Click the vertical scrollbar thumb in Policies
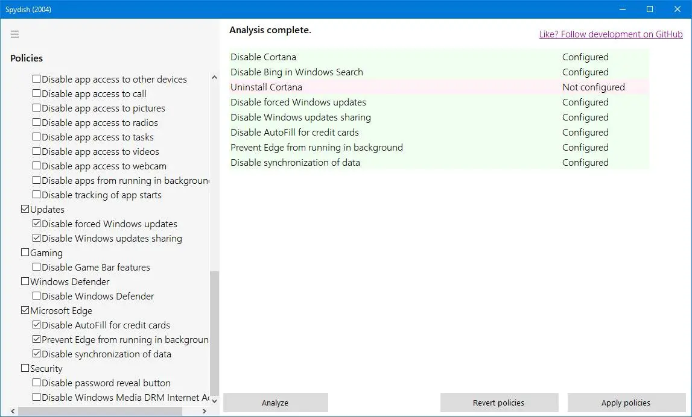This screenshot has width=692, height=417. (x=214, y=331)
